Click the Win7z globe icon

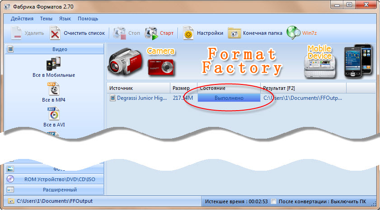coord(294,33)
